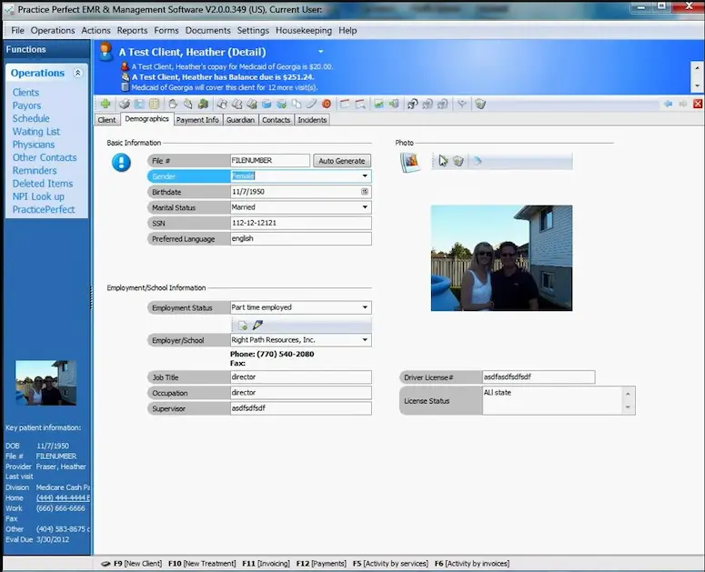
Task: Open Schedule in Operations sidebar
Action: [x=31, y=118]
